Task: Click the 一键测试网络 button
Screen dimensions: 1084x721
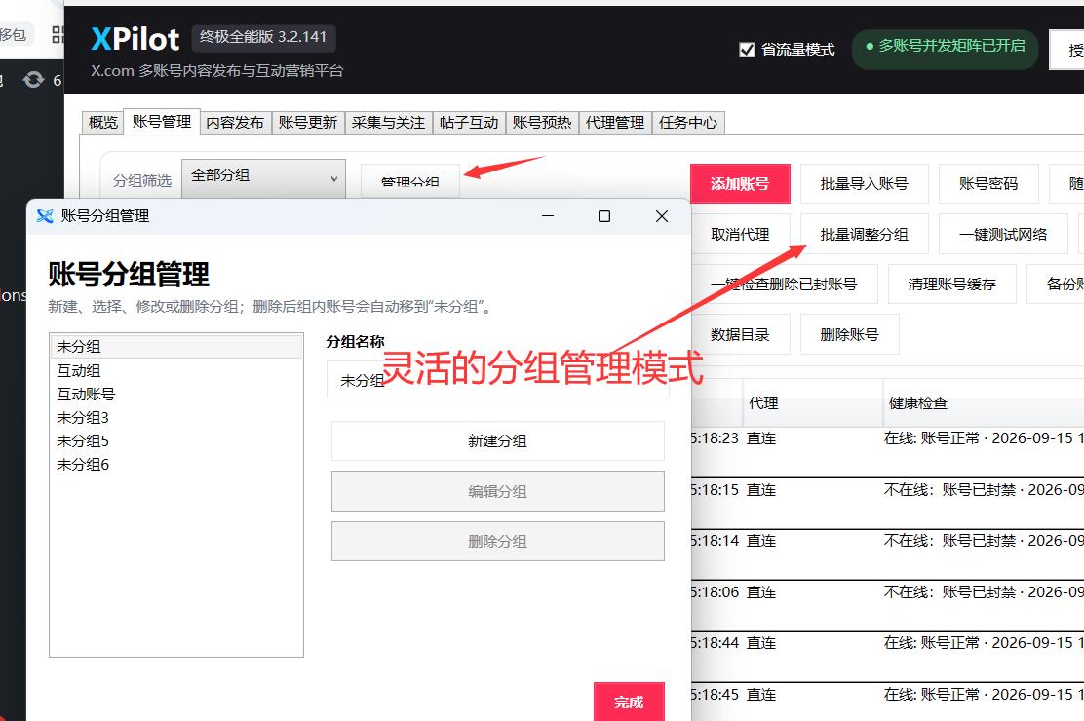Action: (1003, 235)
